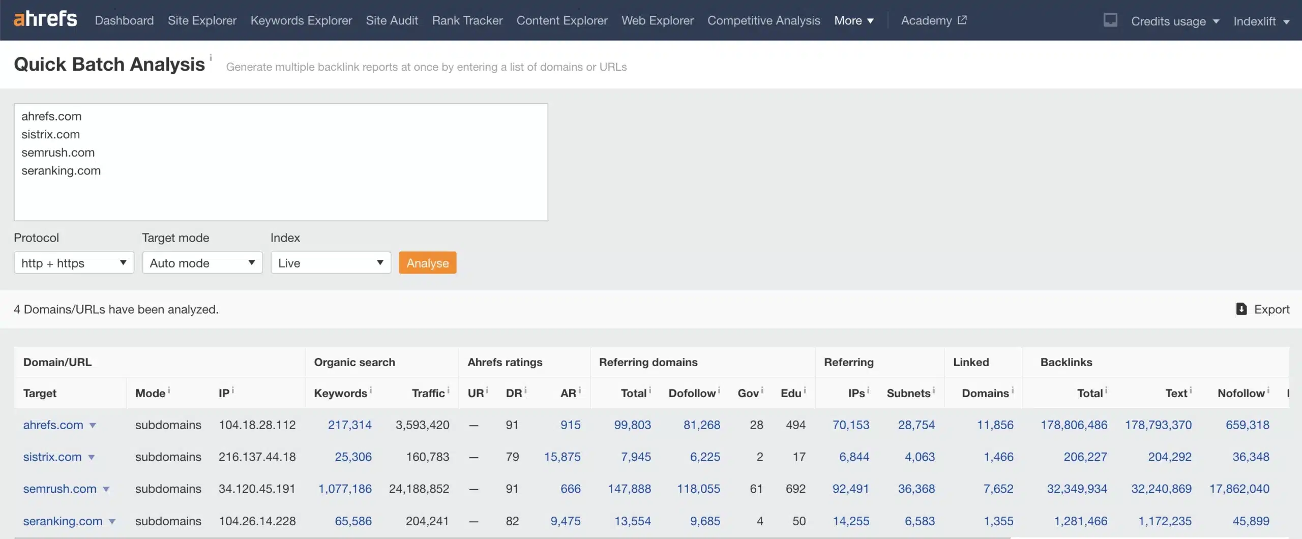Click sistrix.com AR value 15,875
The height and width of the screenshot is (539, 1302).
(x=562, y=457)
